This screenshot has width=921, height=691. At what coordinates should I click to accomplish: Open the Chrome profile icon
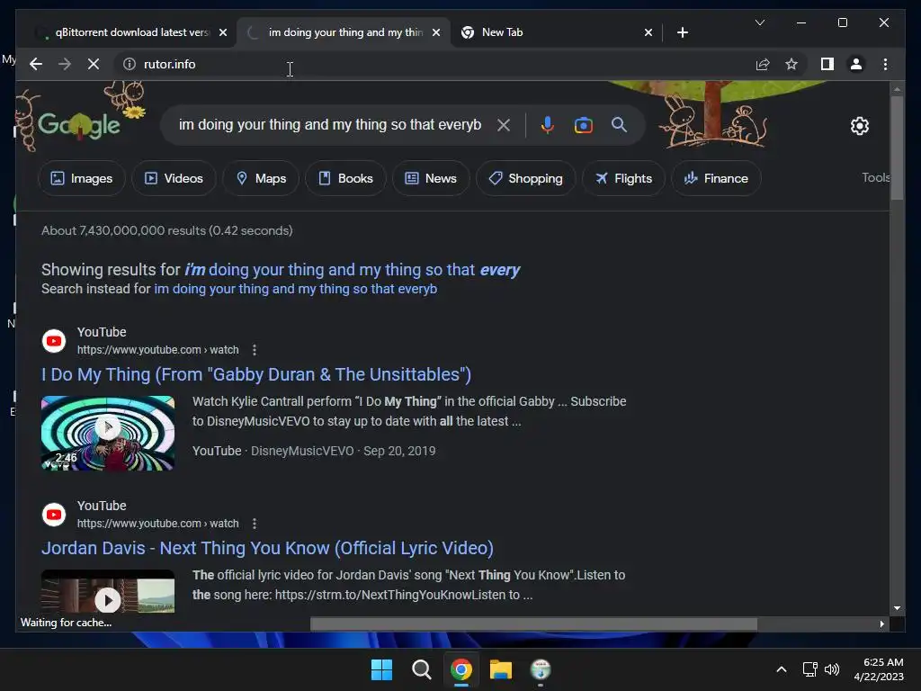click(856, 64)
